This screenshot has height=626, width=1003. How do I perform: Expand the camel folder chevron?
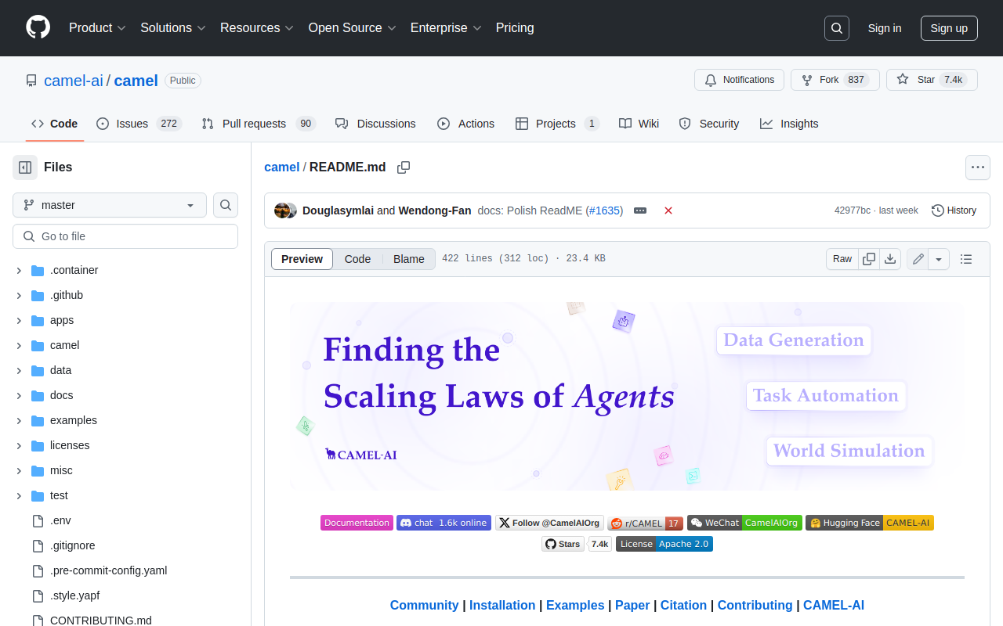[x=19, y=345]
